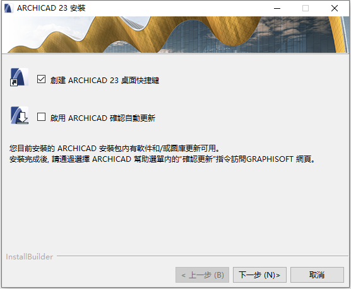Screen dimensions: 351x289
Task: Go to the next step with 下一步 (N)
Action: point(259,275)
